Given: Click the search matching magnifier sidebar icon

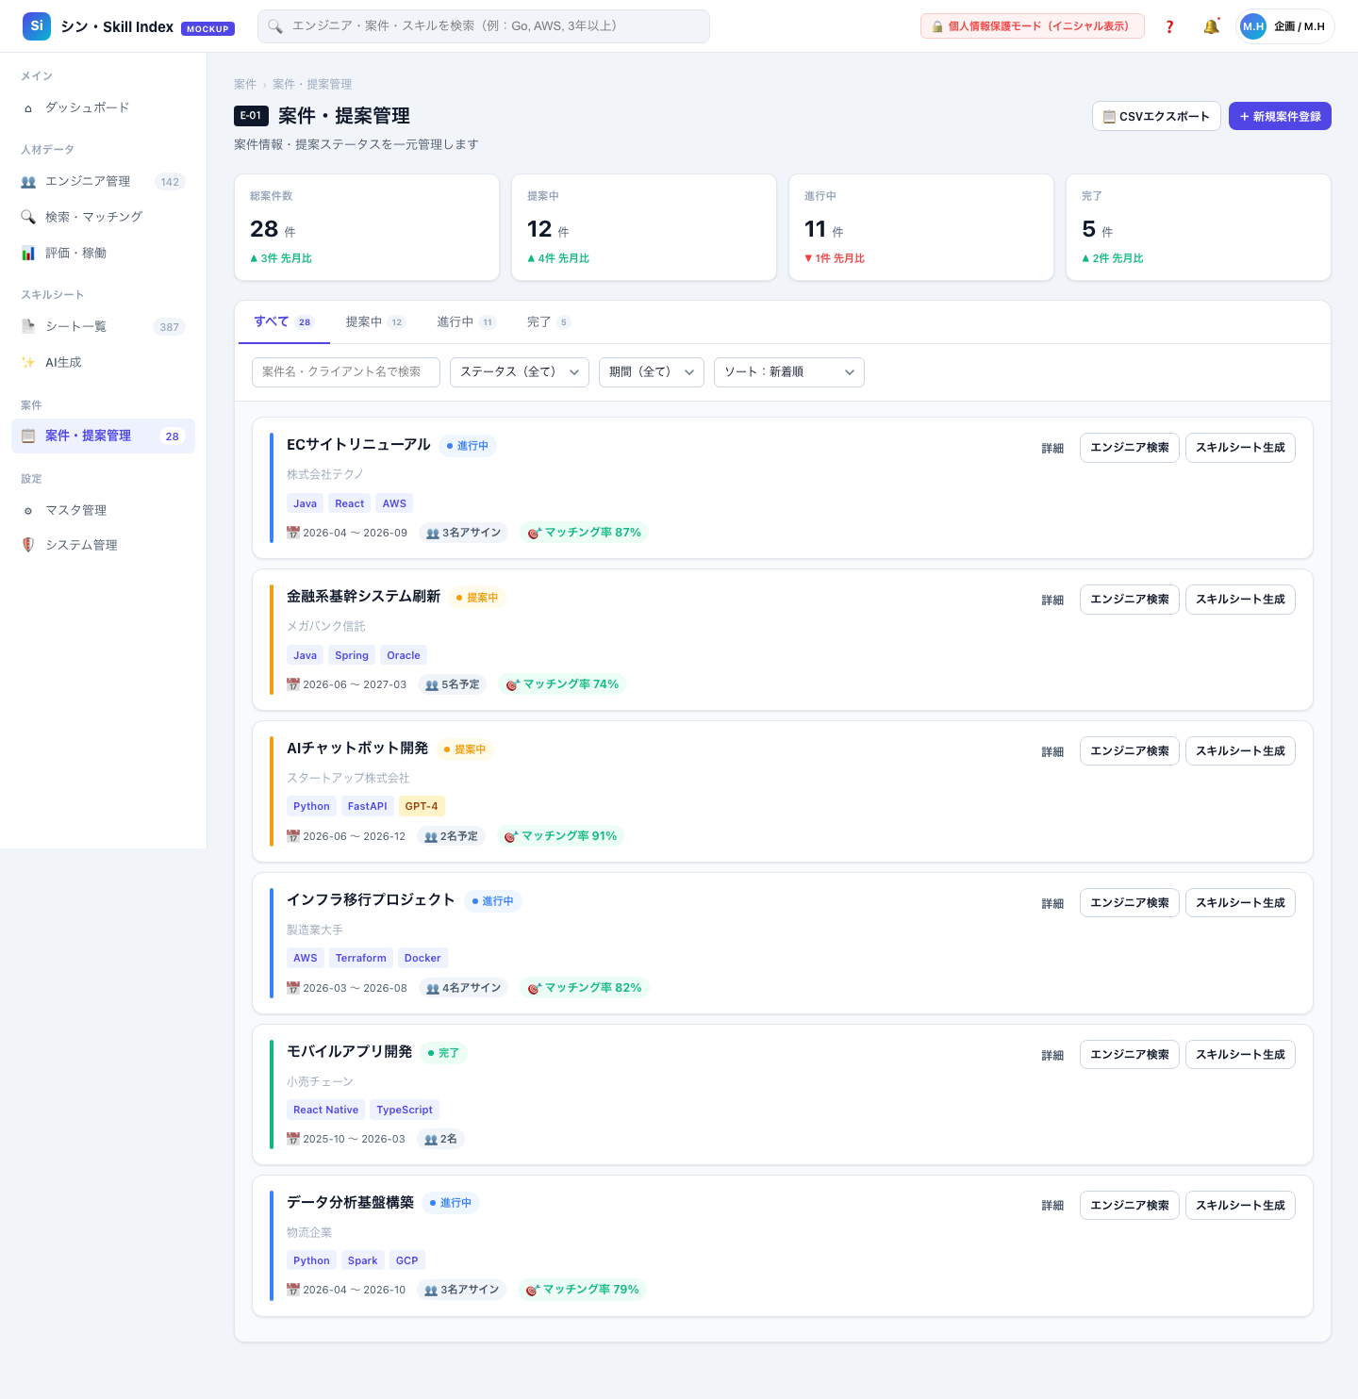Looking at the screenshot, I should click(28, 217).
